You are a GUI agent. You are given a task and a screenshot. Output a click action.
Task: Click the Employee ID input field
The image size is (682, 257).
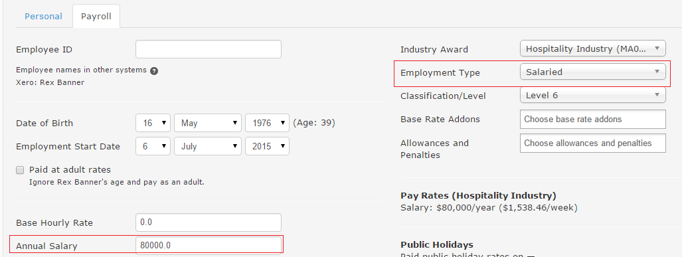point(209,49)
